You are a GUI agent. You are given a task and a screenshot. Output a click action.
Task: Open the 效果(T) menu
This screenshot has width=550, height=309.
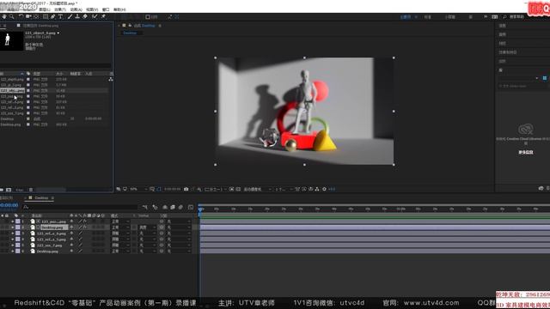coord(60,9)
